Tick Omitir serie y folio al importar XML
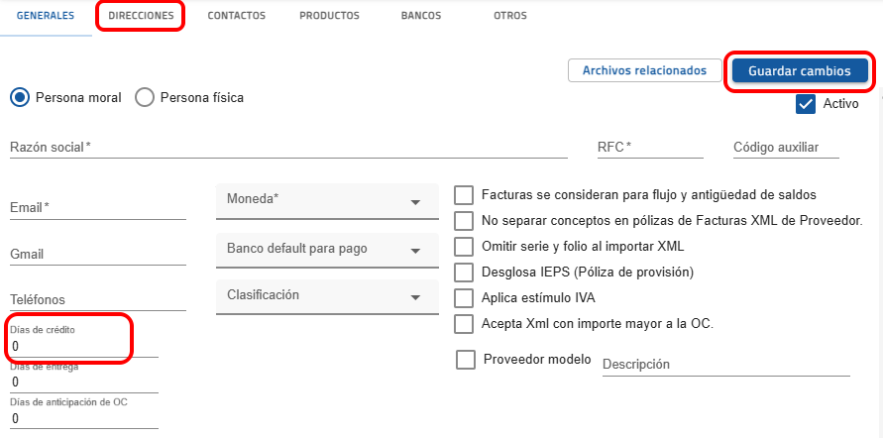883x438 pixels. pyautogui.click(x=463, y=246)
